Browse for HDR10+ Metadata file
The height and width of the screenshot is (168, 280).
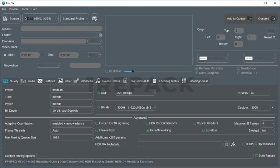coord(227,144)
